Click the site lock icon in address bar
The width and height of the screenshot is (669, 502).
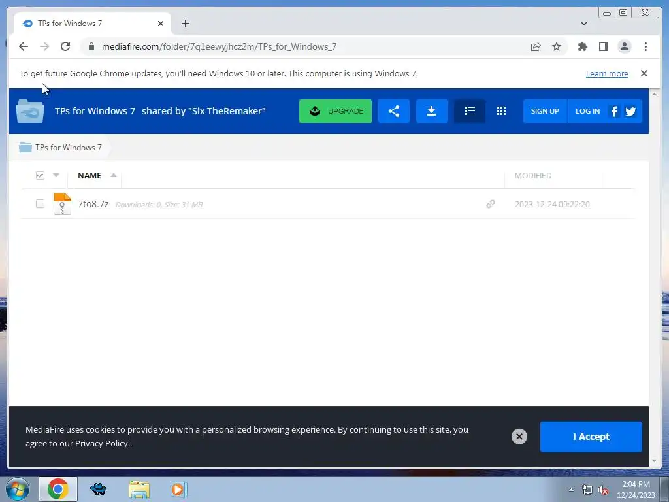coord(91,46)
